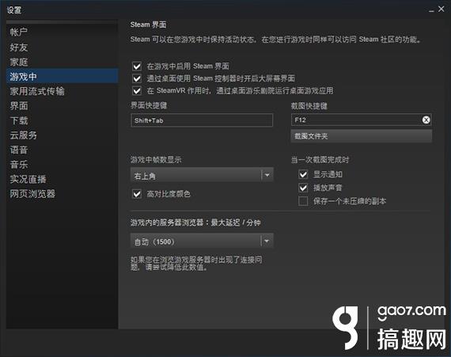Open the 界面 settings section
The width and height of the screenshot is (451, 357).
pos(62,106)
